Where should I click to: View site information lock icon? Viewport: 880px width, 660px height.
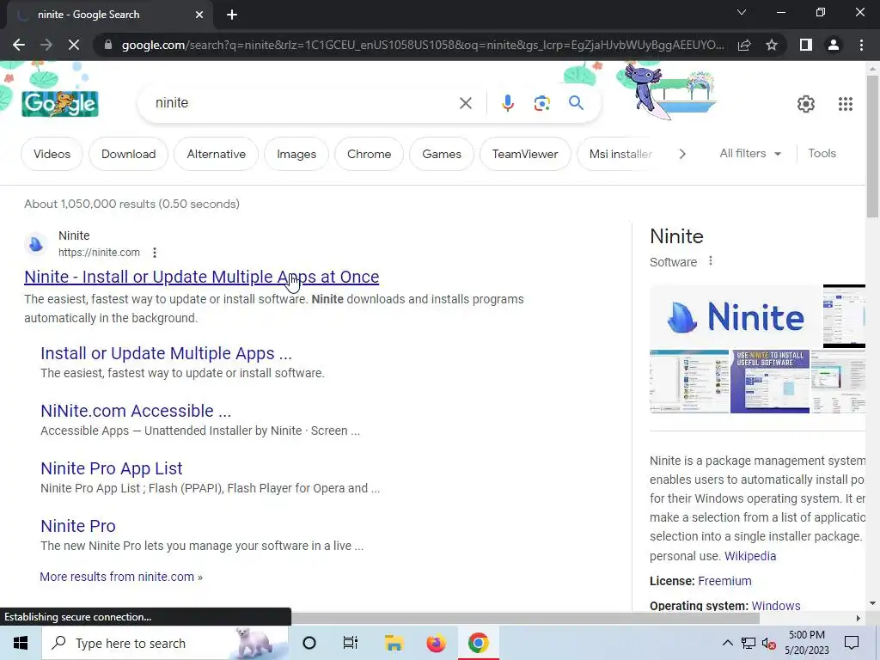[108, 45]
